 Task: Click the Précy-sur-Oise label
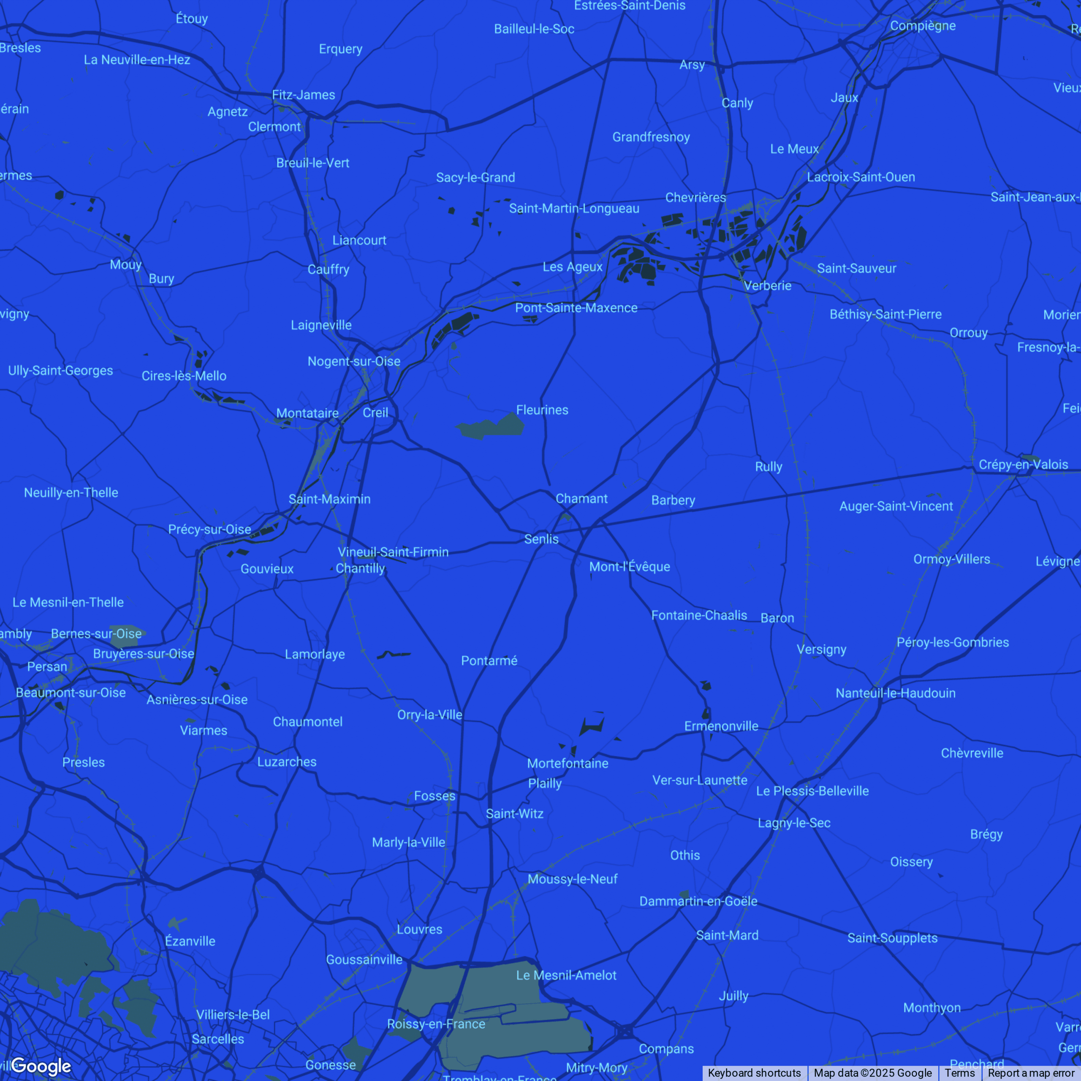coord(209,529)
